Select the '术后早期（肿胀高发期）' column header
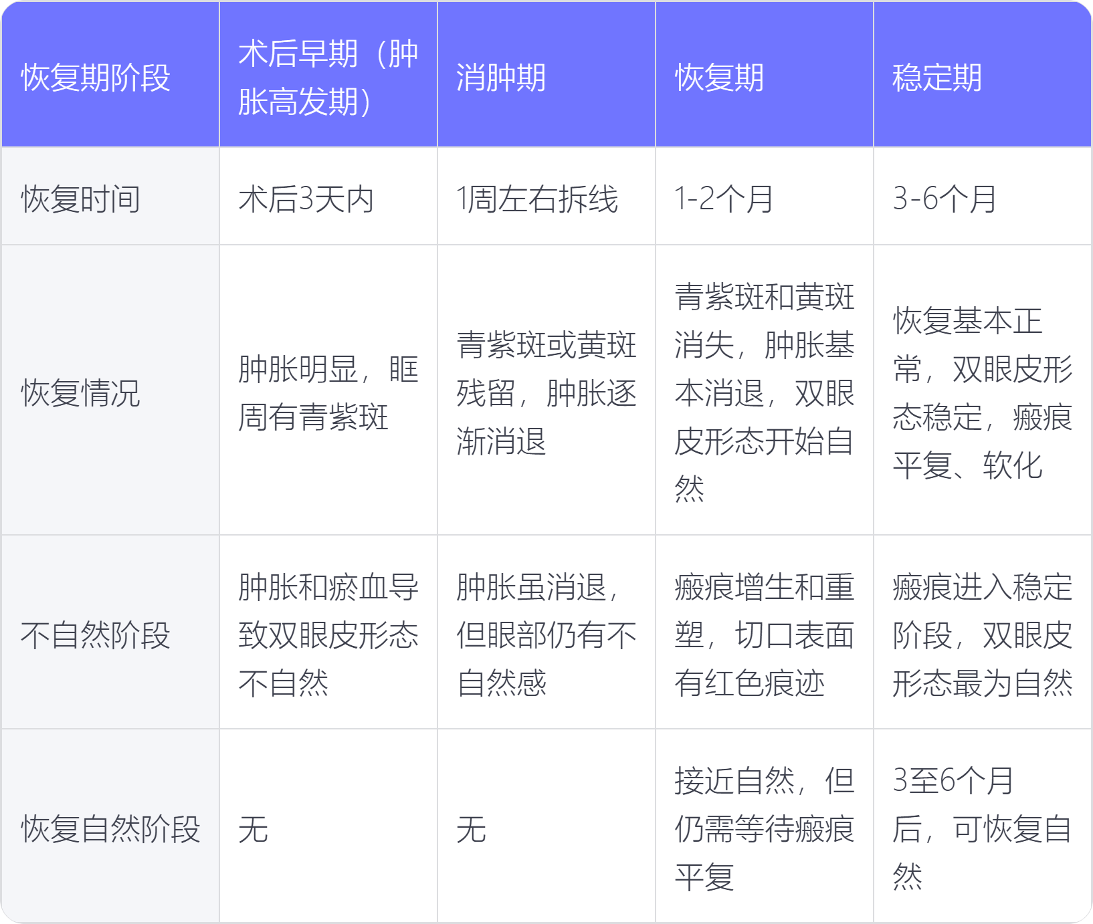Viewport: 1093px width, 924px height. (x=328, y=78)
